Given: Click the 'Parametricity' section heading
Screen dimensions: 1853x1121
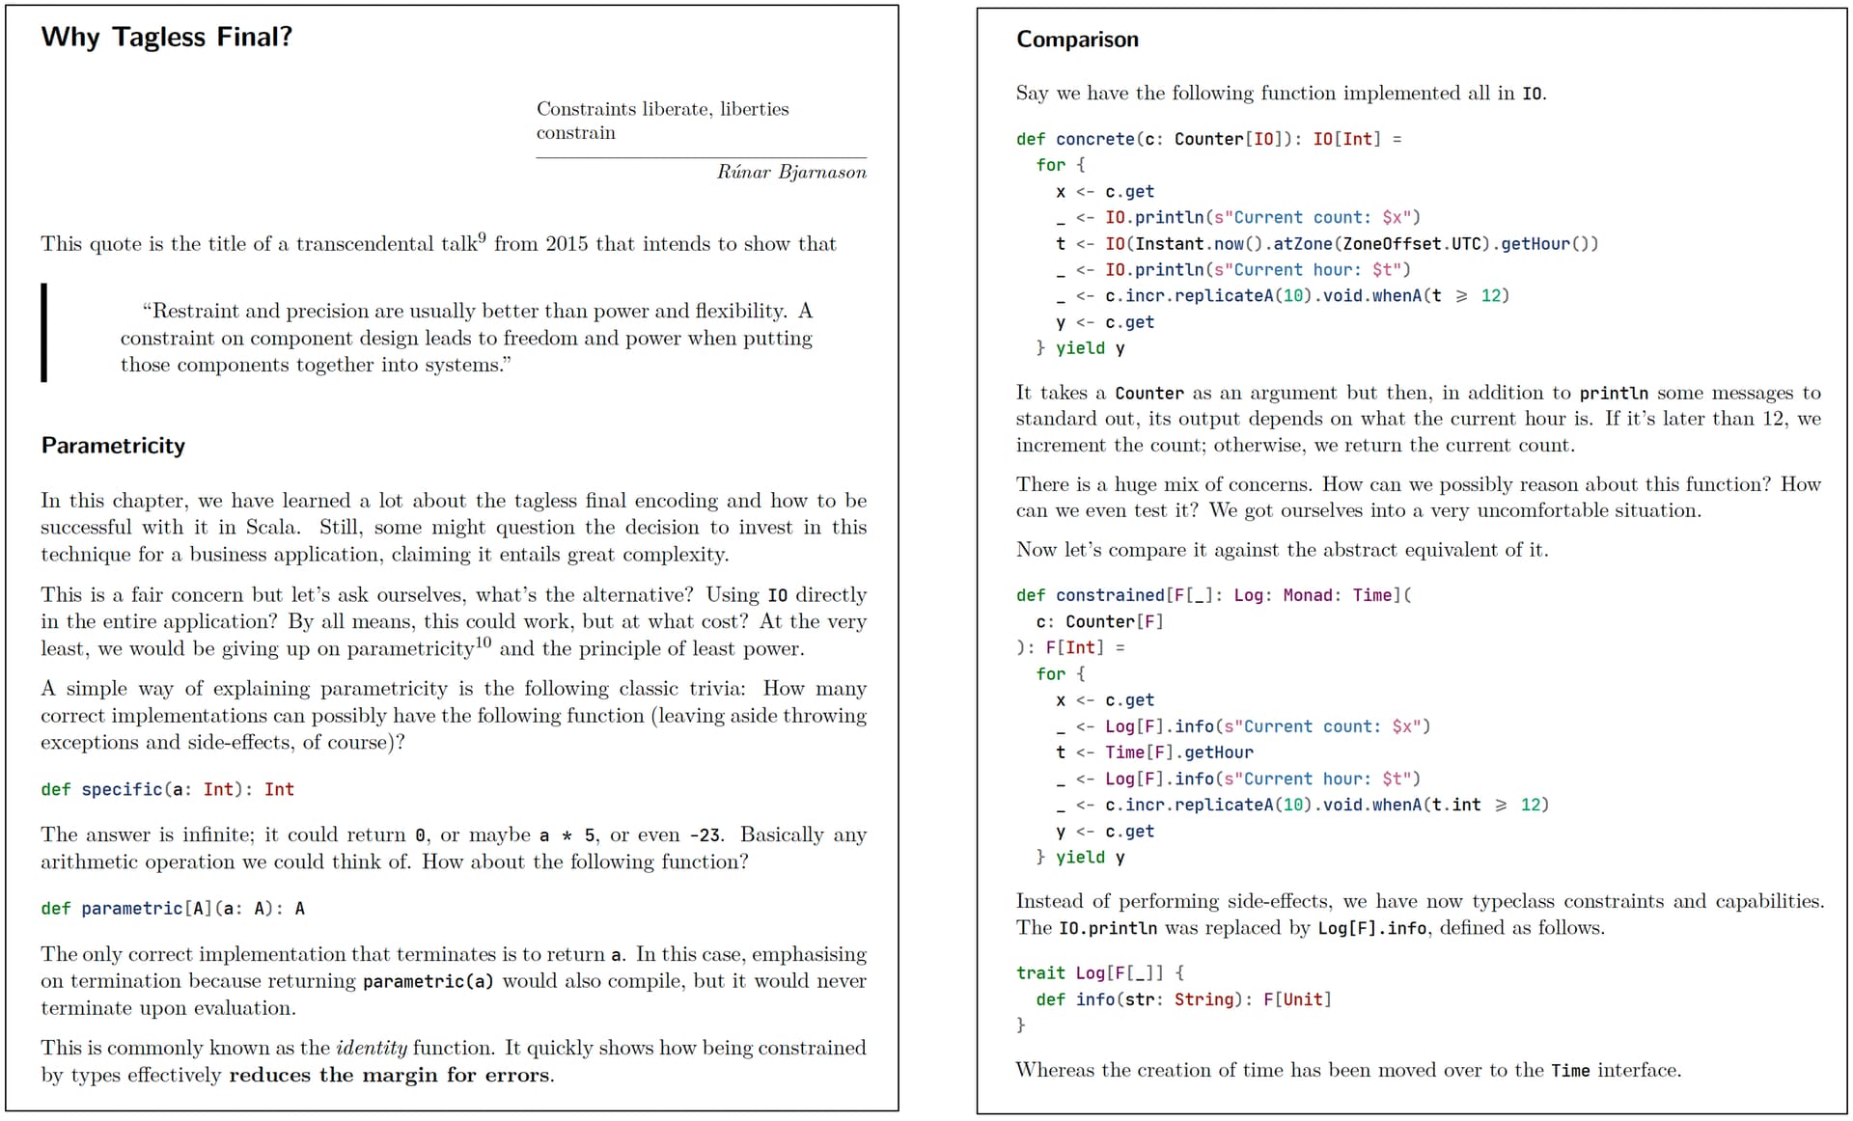Looking at the screenshot, I should (x=113, y=446).
